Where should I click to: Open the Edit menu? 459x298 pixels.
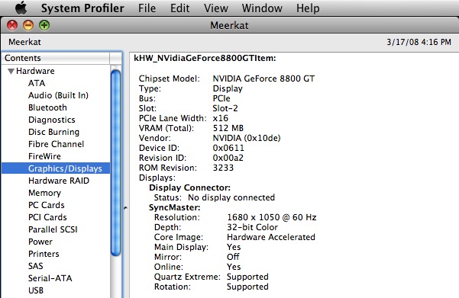click(179, 8)
